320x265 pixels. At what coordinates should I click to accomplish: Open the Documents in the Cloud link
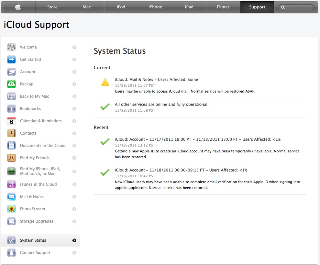click(43, 145)
